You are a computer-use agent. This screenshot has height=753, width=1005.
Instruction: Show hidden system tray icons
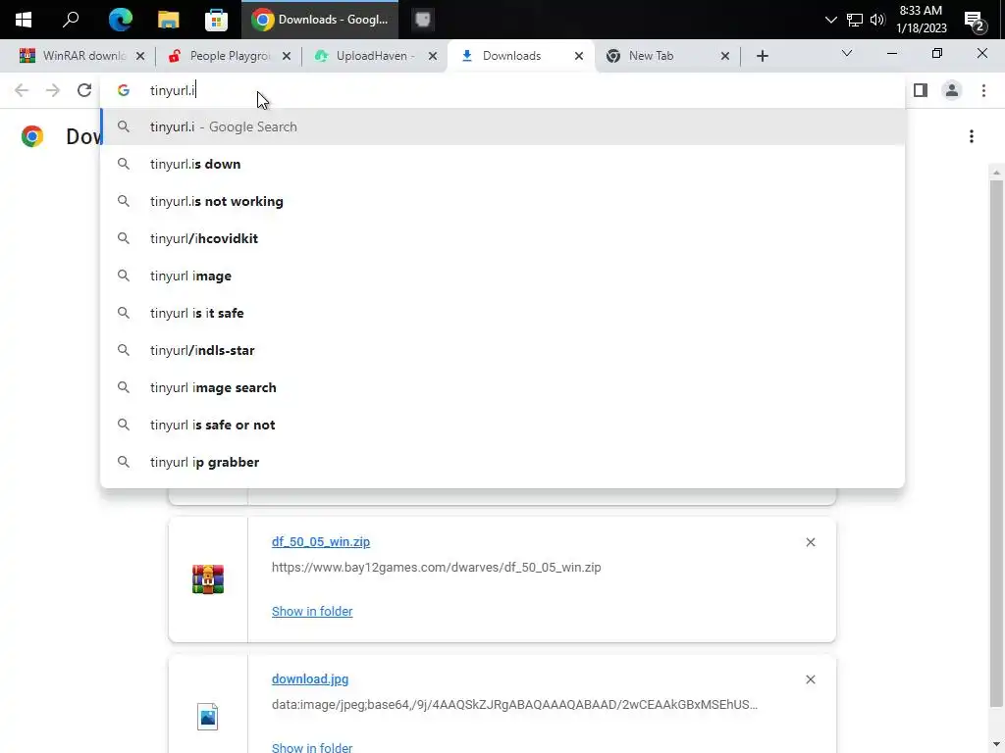click(x=830, y=20)
